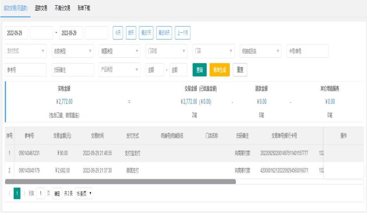
Task: Open the 不清分交易 tab
Action: pos(62,8)
